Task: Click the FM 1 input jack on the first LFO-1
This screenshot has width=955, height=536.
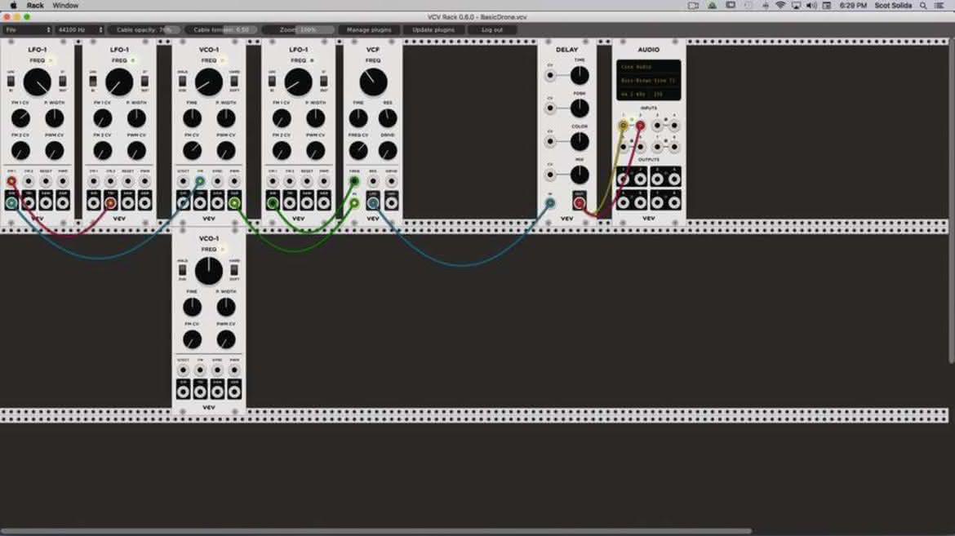Action: [11, 181]
